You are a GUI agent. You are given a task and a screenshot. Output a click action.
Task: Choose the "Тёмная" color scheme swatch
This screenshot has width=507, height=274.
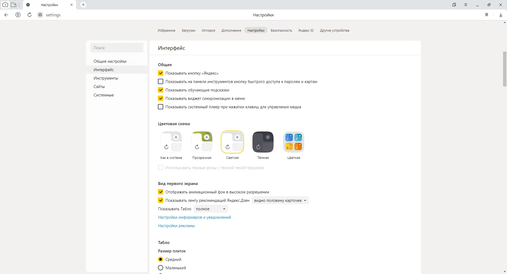pos(263,142)
